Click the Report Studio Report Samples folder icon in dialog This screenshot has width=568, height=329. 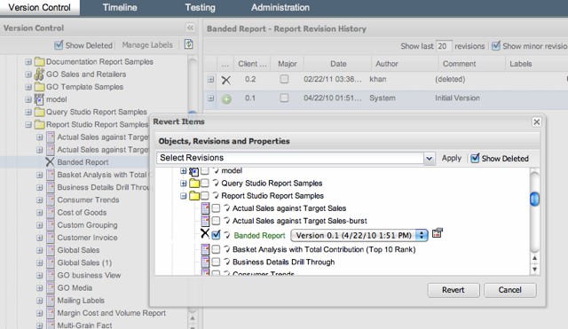click(x=194, y=196)
